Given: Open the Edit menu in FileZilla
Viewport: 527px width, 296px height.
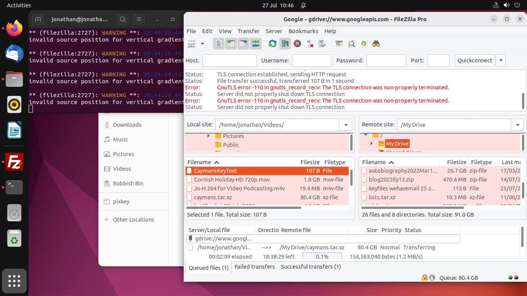Looking at the screenshot, I should [x=207, y=31].
